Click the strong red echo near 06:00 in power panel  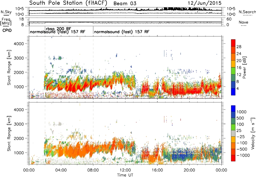tap(74, 86)
